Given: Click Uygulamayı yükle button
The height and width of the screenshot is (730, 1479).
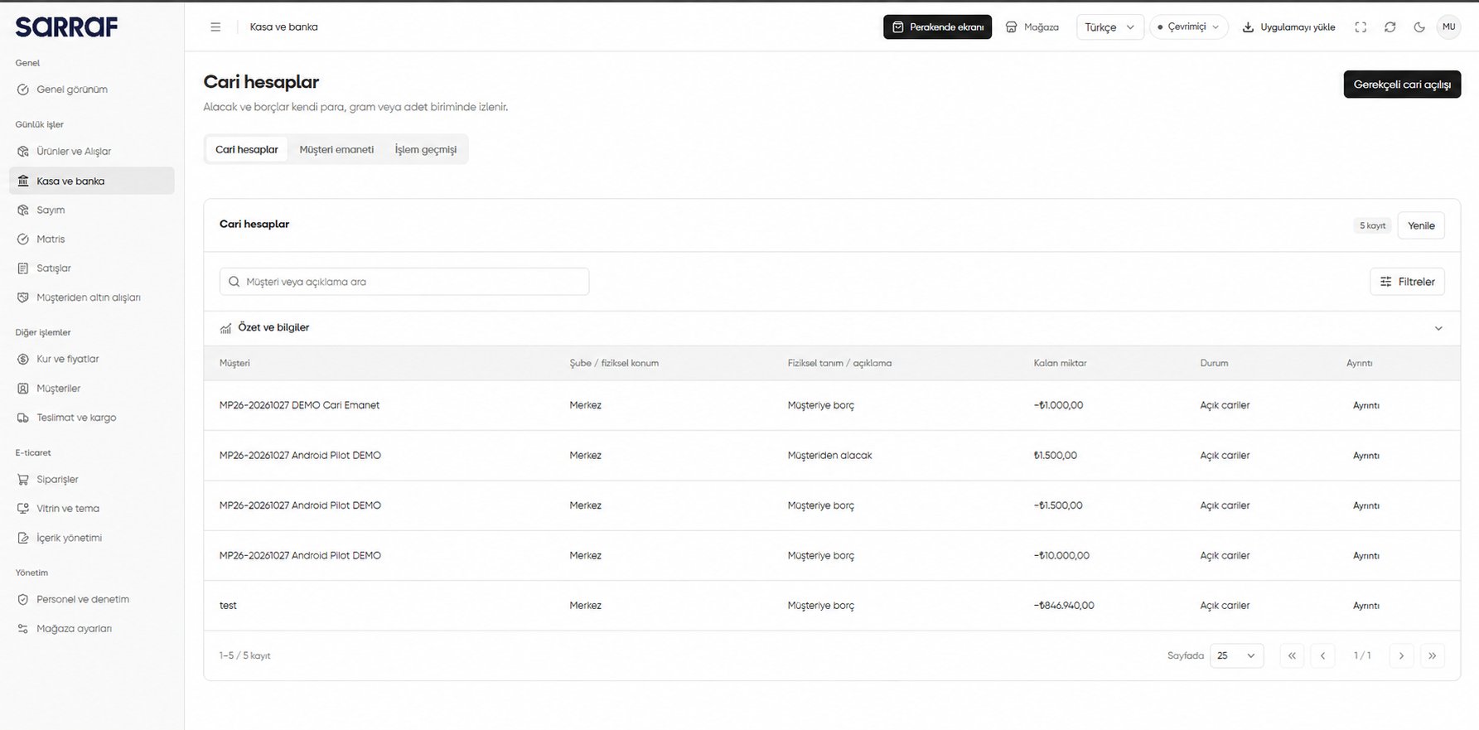Looking at the screenshot, I should pos(1288,27).
